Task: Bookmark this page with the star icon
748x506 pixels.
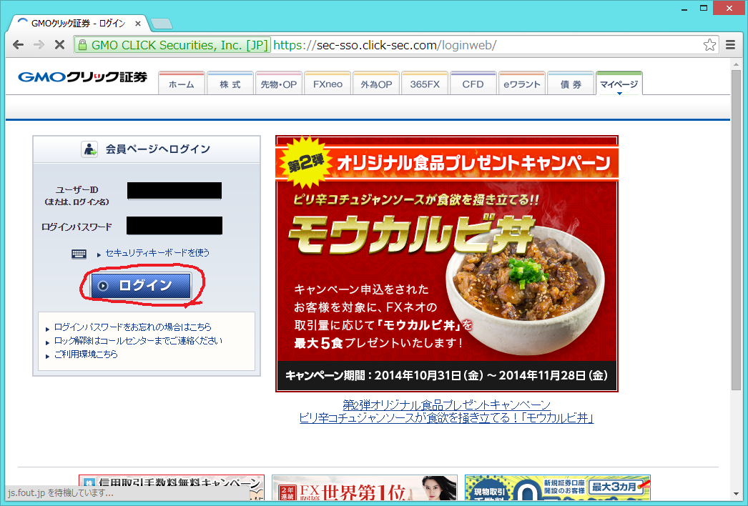Action: (709, 45)
